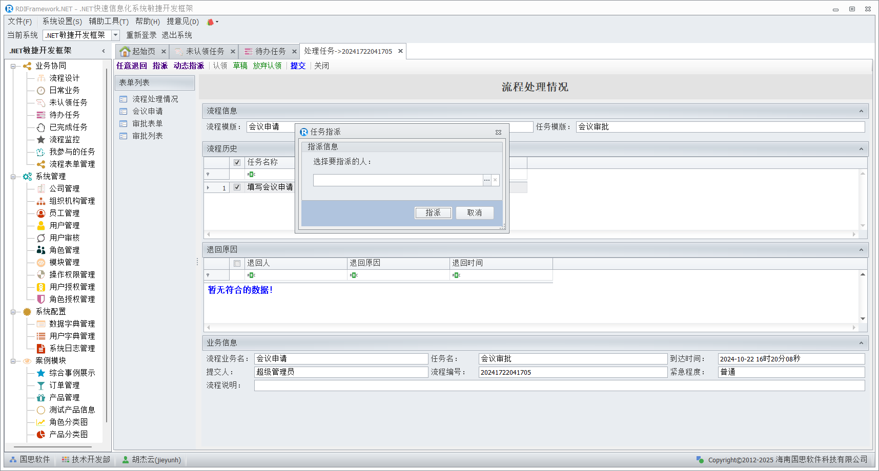879x471 pixels.
Task: Click the 订单管理 filter icon
Action: [41, 385]
